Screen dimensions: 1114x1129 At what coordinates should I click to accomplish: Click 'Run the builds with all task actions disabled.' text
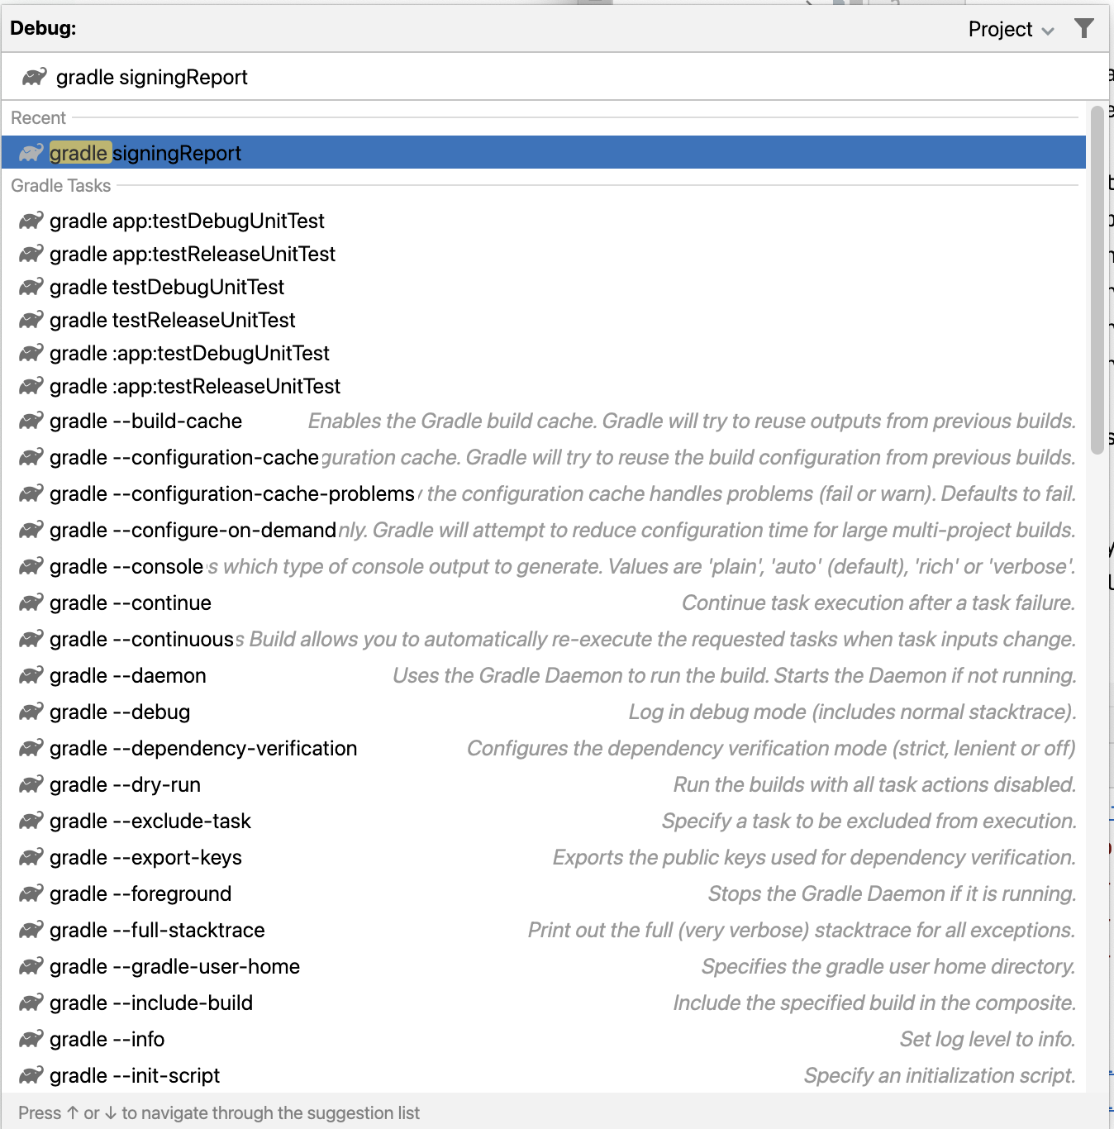tap(874, 784)
